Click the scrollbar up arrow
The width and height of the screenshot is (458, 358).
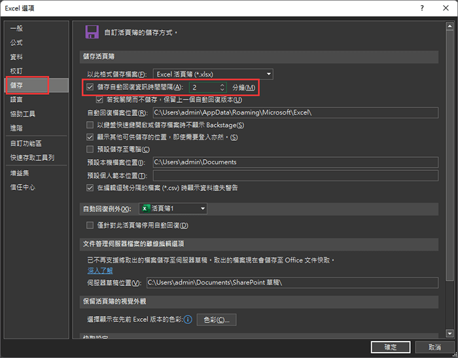pos(449,26)
